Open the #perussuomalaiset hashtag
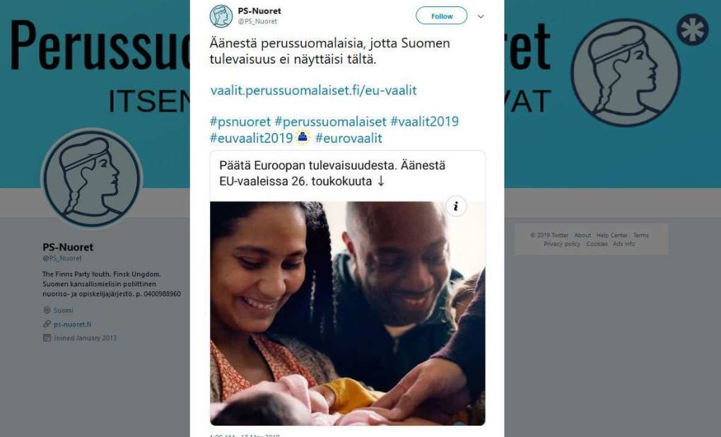 pyautogui.click(x=331, y=122)
